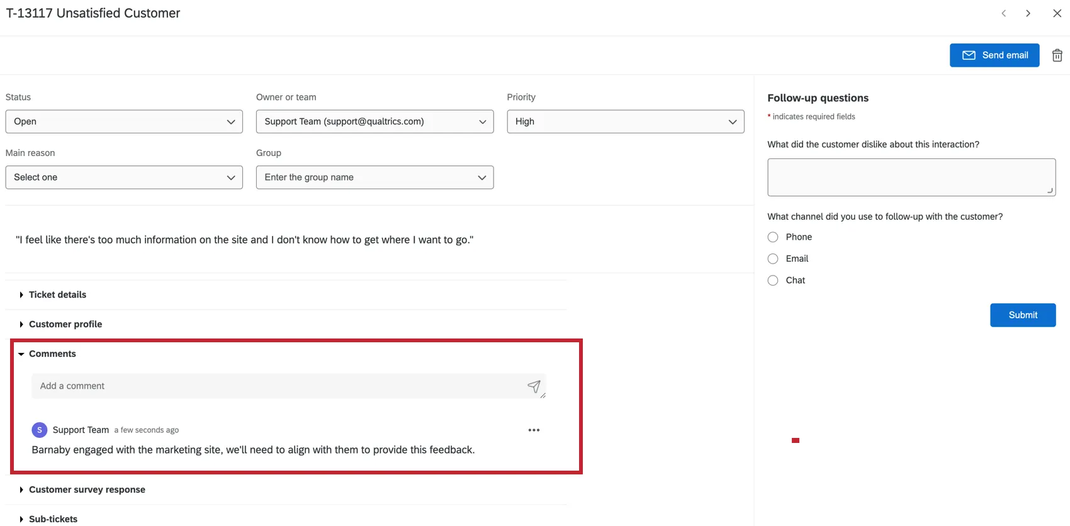Image resolution: width=1070 pixels, height=526 pixels.
Task: Expand the Ticket details section
Action: 57,294
